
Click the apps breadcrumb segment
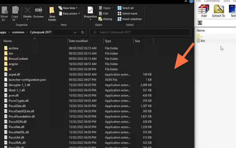click(3, 32)
